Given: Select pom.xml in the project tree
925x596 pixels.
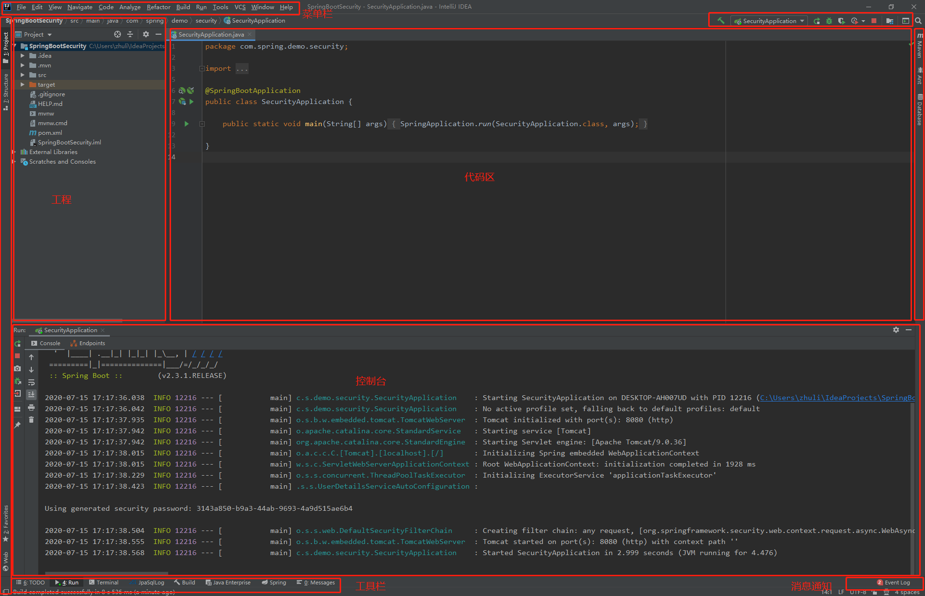Looking at the screenshot, I should [50, 133].
